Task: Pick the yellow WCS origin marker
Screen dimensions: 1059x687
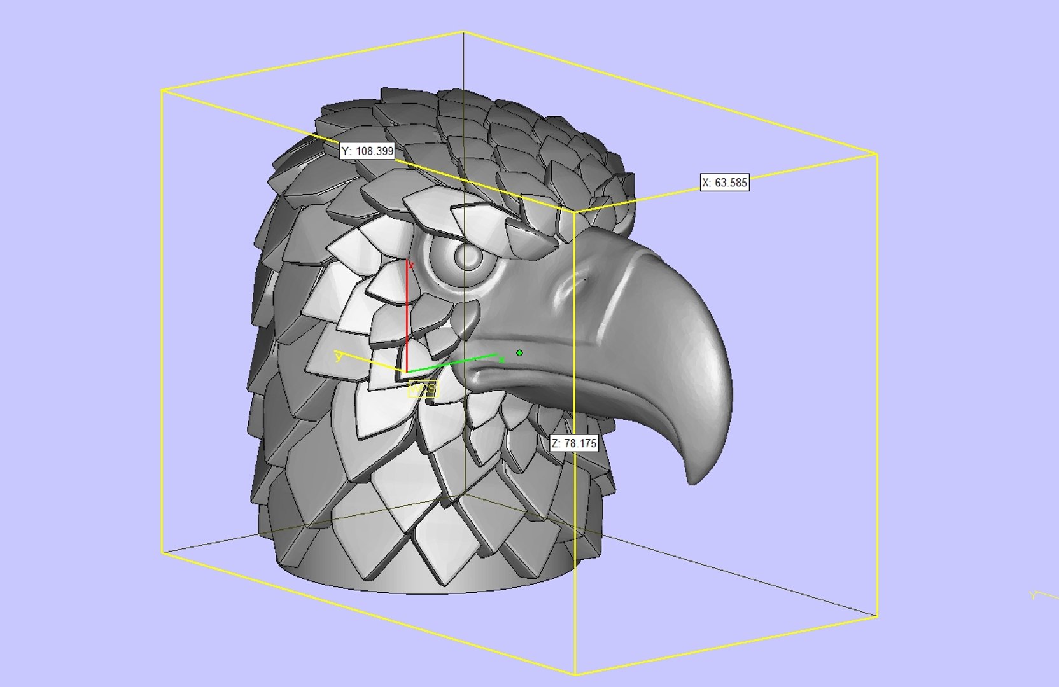Action: [x=423, y=389]
